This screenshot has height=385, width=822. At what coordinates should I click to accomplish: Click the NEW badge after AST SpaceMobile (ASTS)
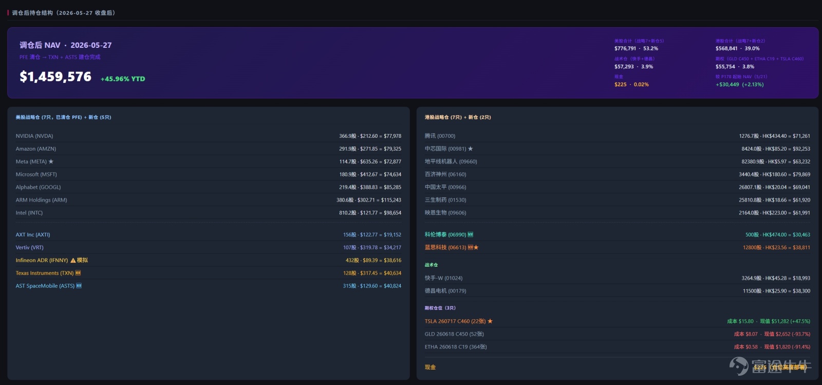(x=79, y=286)
